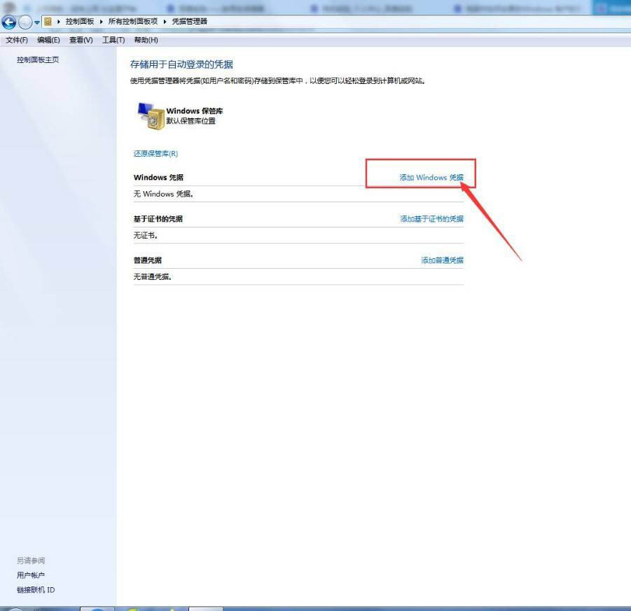Click the 无 Windows 凭据 text
The width and height of the screenshot is (631, 611).
tap(163, 194)
